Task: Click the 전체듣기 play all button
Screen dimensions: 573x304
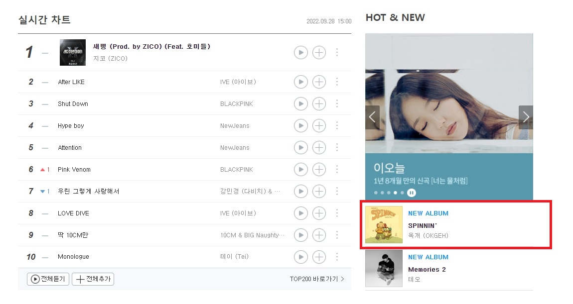Action: [48, 279]
